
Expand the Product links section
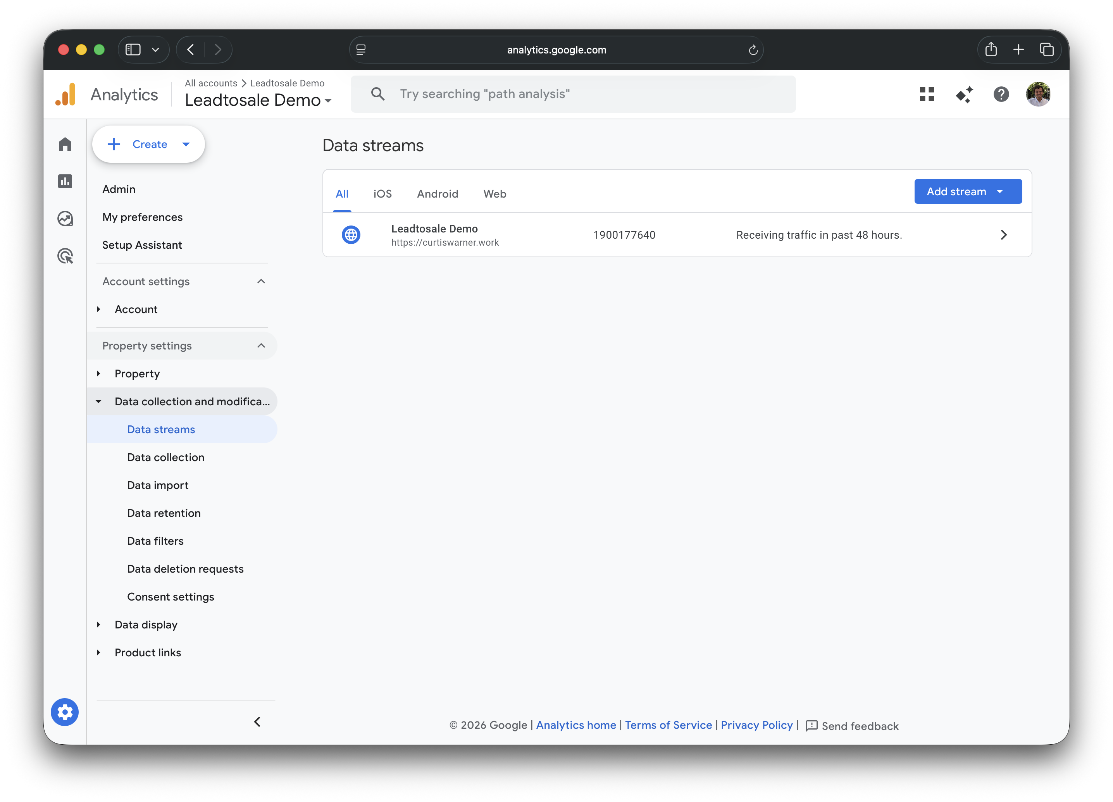point(99,652)
